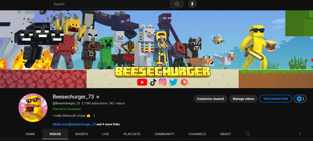This screenshot has height=141, width=313.
Task: Open Twitter bird icon in banner
Action: click(173, 82)
